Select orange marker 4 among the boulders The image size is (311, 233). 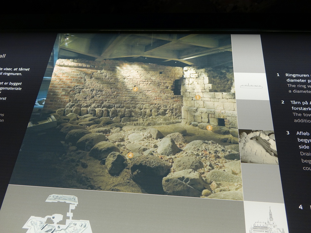tap(130, 155)
